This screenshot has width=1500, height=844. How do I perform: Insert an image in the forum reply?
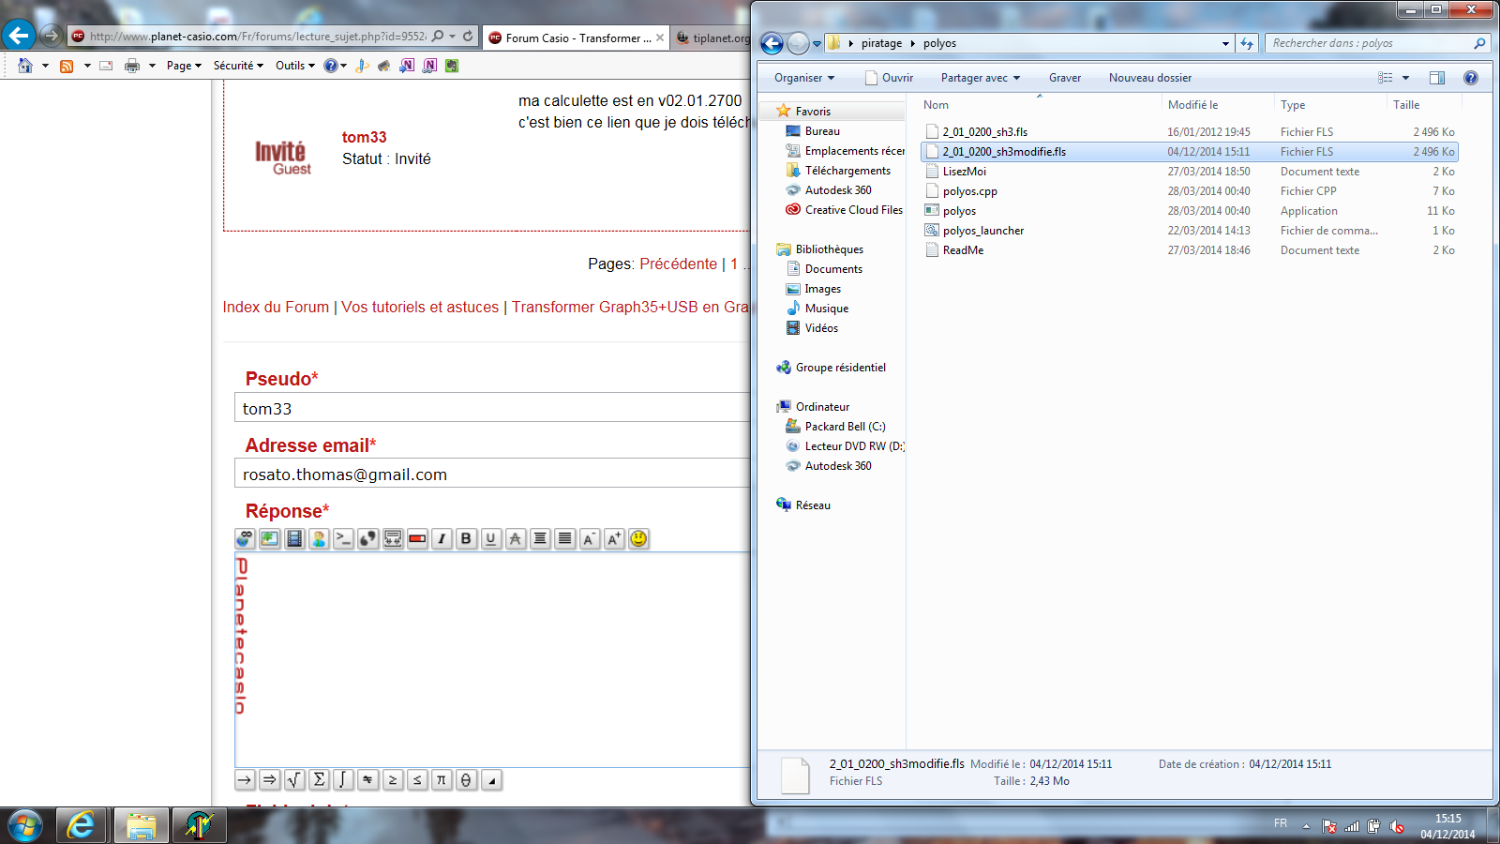click(x=269, y=538)
